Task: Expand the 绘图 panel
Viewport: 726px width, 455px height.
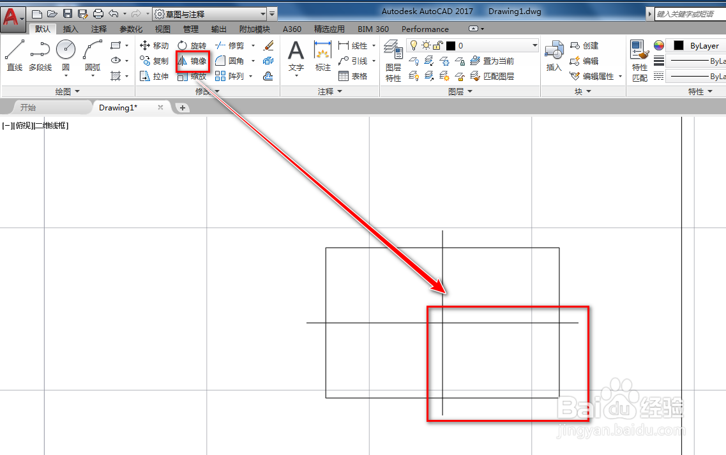Action: coord(68,91)
